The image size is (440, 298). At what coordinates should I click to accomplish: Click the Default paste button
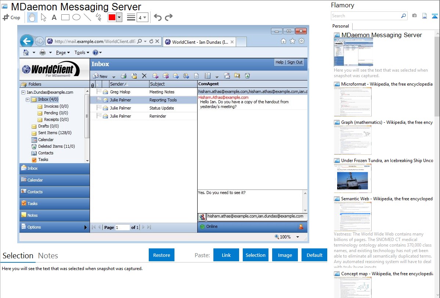coord(314,255)
